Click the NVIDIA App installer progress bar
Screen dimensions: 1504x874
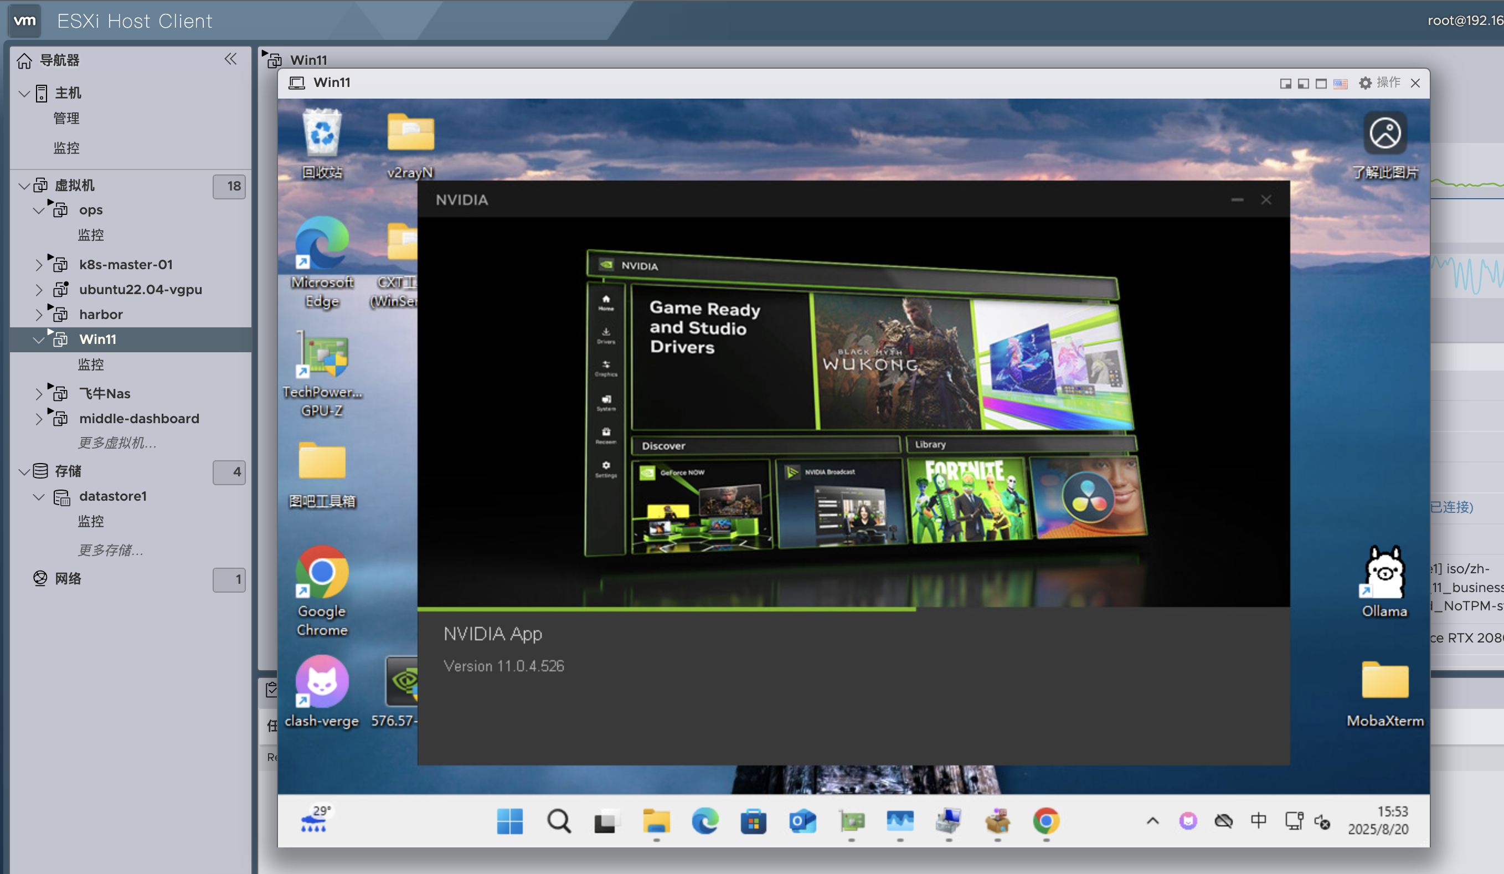[x=667, y=609]
